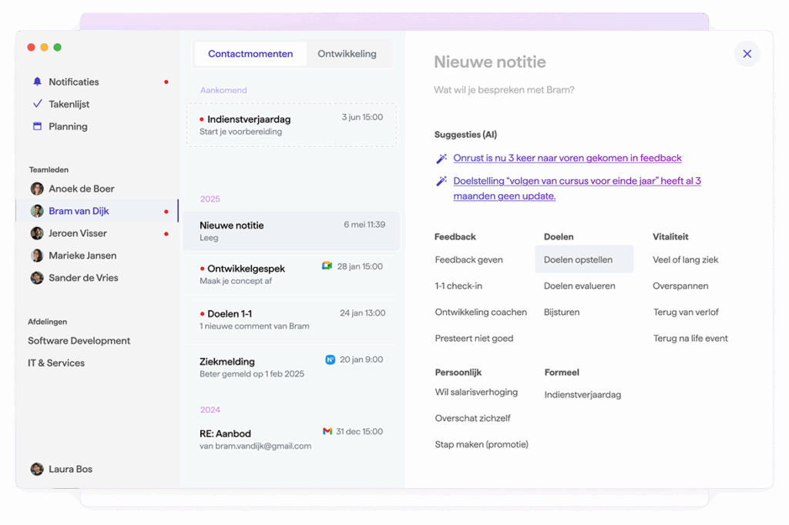Choose the Doelen opstellen topic
Viewport: 789px width, 525px height.
(x=578, y=259)
